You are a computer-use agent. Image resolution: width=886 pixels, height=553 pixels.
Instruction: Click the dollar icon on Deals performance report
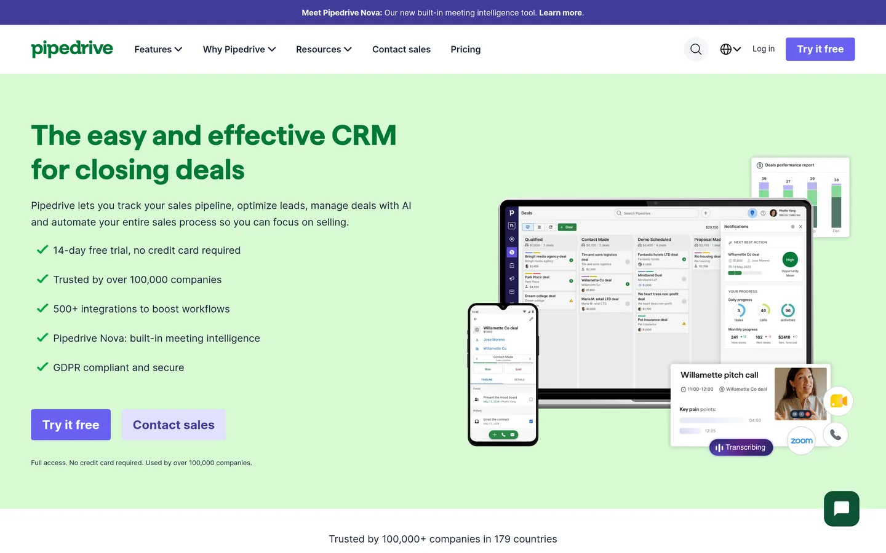[x=760, y=165]
